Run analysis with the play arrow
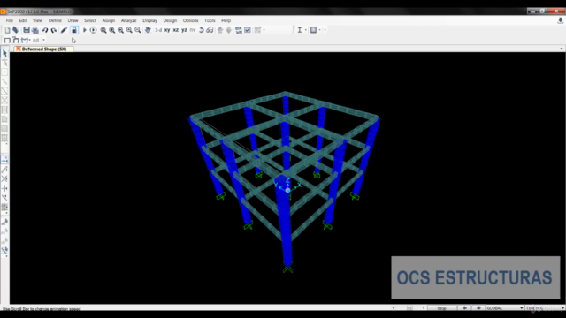The width and height of the screenshot is (566, 318). click(x=85, y=30)
